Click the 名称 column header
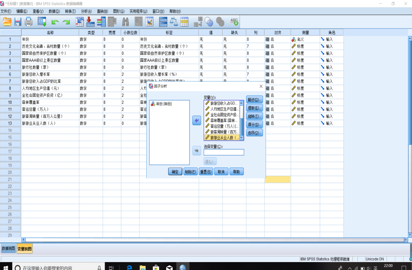This screenshot has width=412, height=270. [x=50, y=33]
